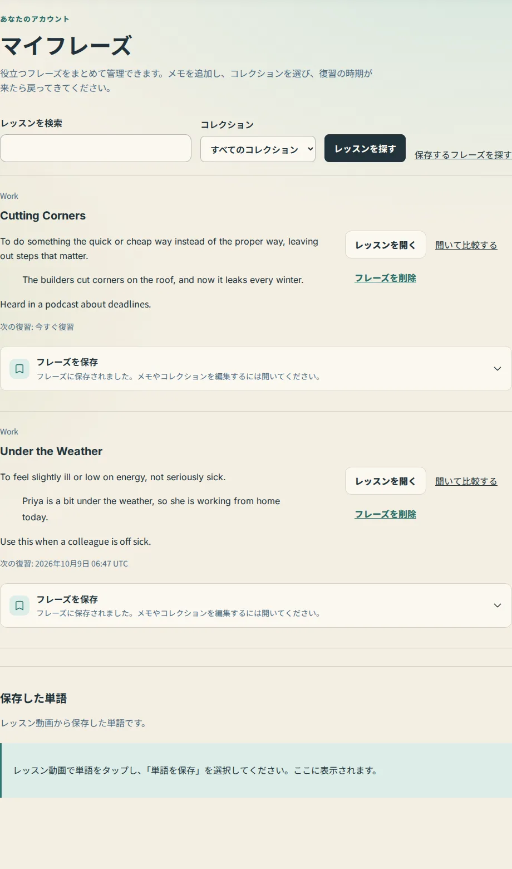
Task: Click the definition starting 'To do something the quick'
Action: [159, 248]
